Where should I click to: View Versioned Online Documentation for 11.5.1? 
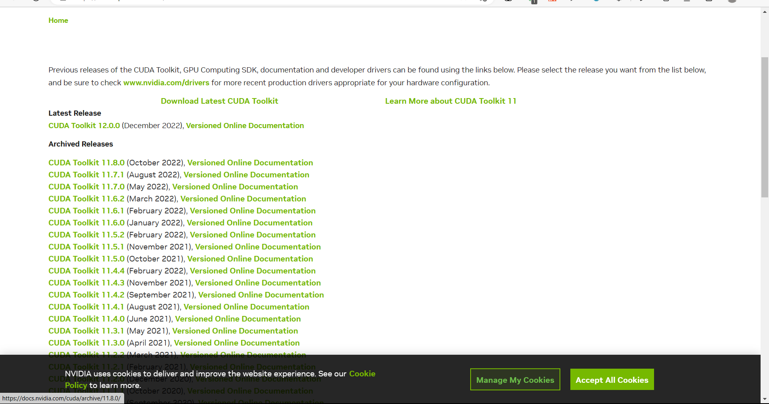[x=258, y=247]
